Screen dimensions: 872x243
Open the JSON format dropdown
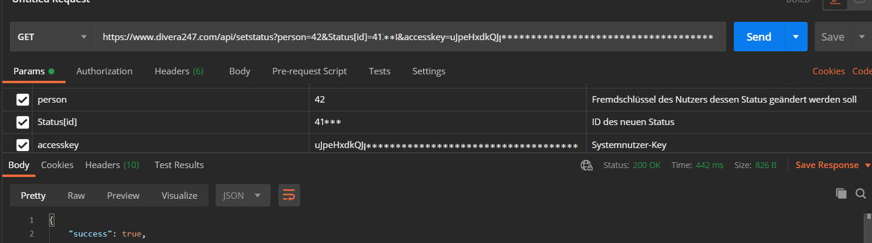[243, 195]
